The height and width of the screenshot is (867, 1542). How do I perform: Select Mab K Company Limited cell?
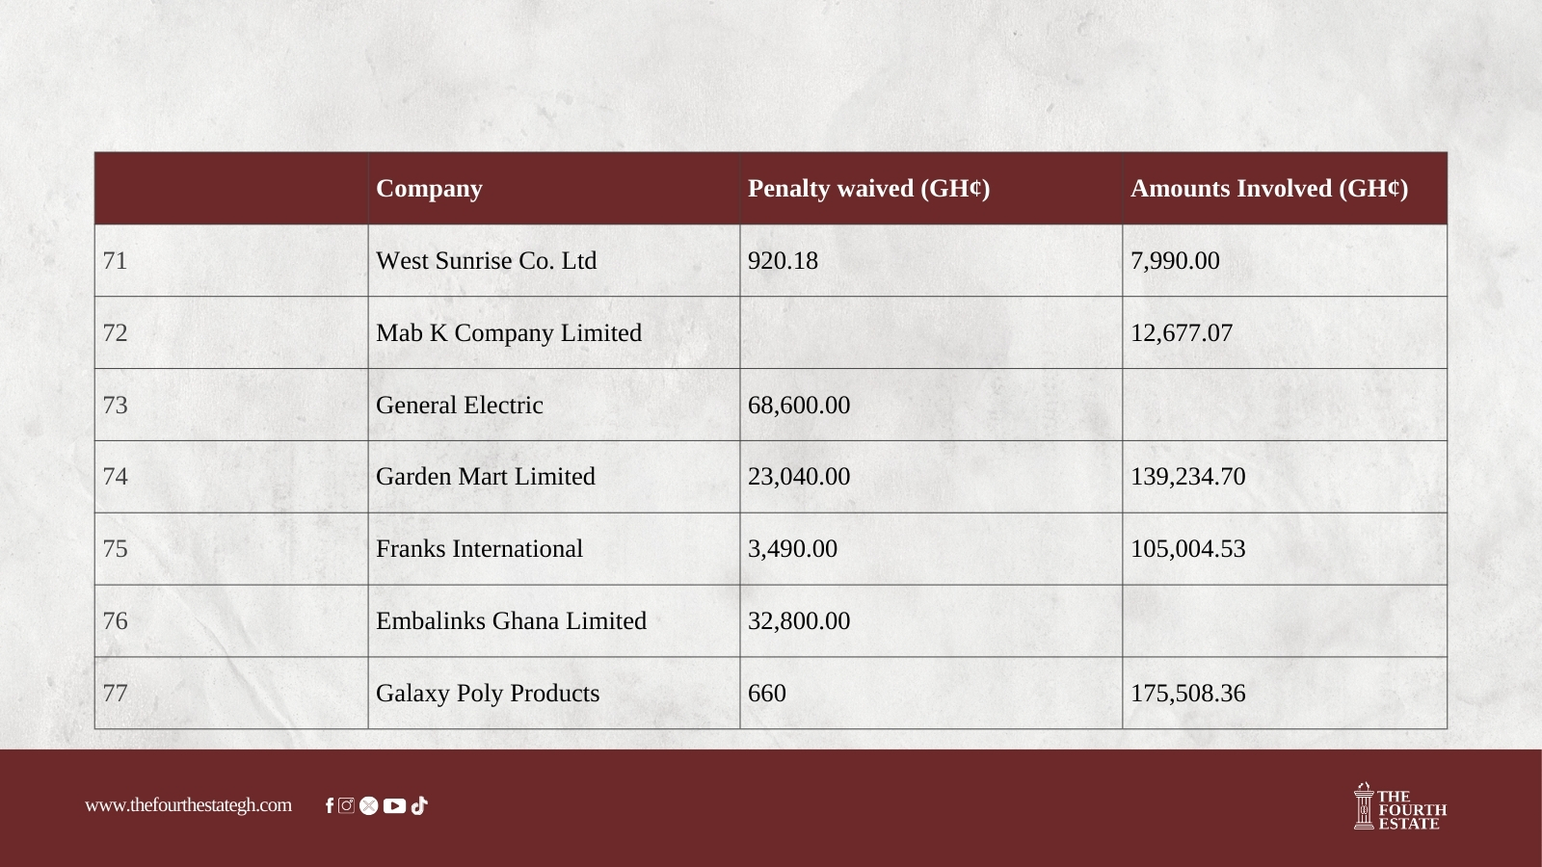554,332
